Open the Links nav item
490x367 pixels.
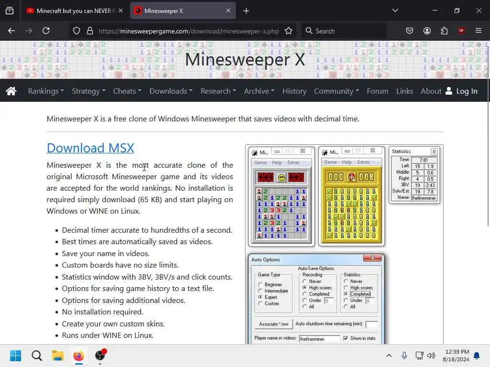tap(405, 91)
